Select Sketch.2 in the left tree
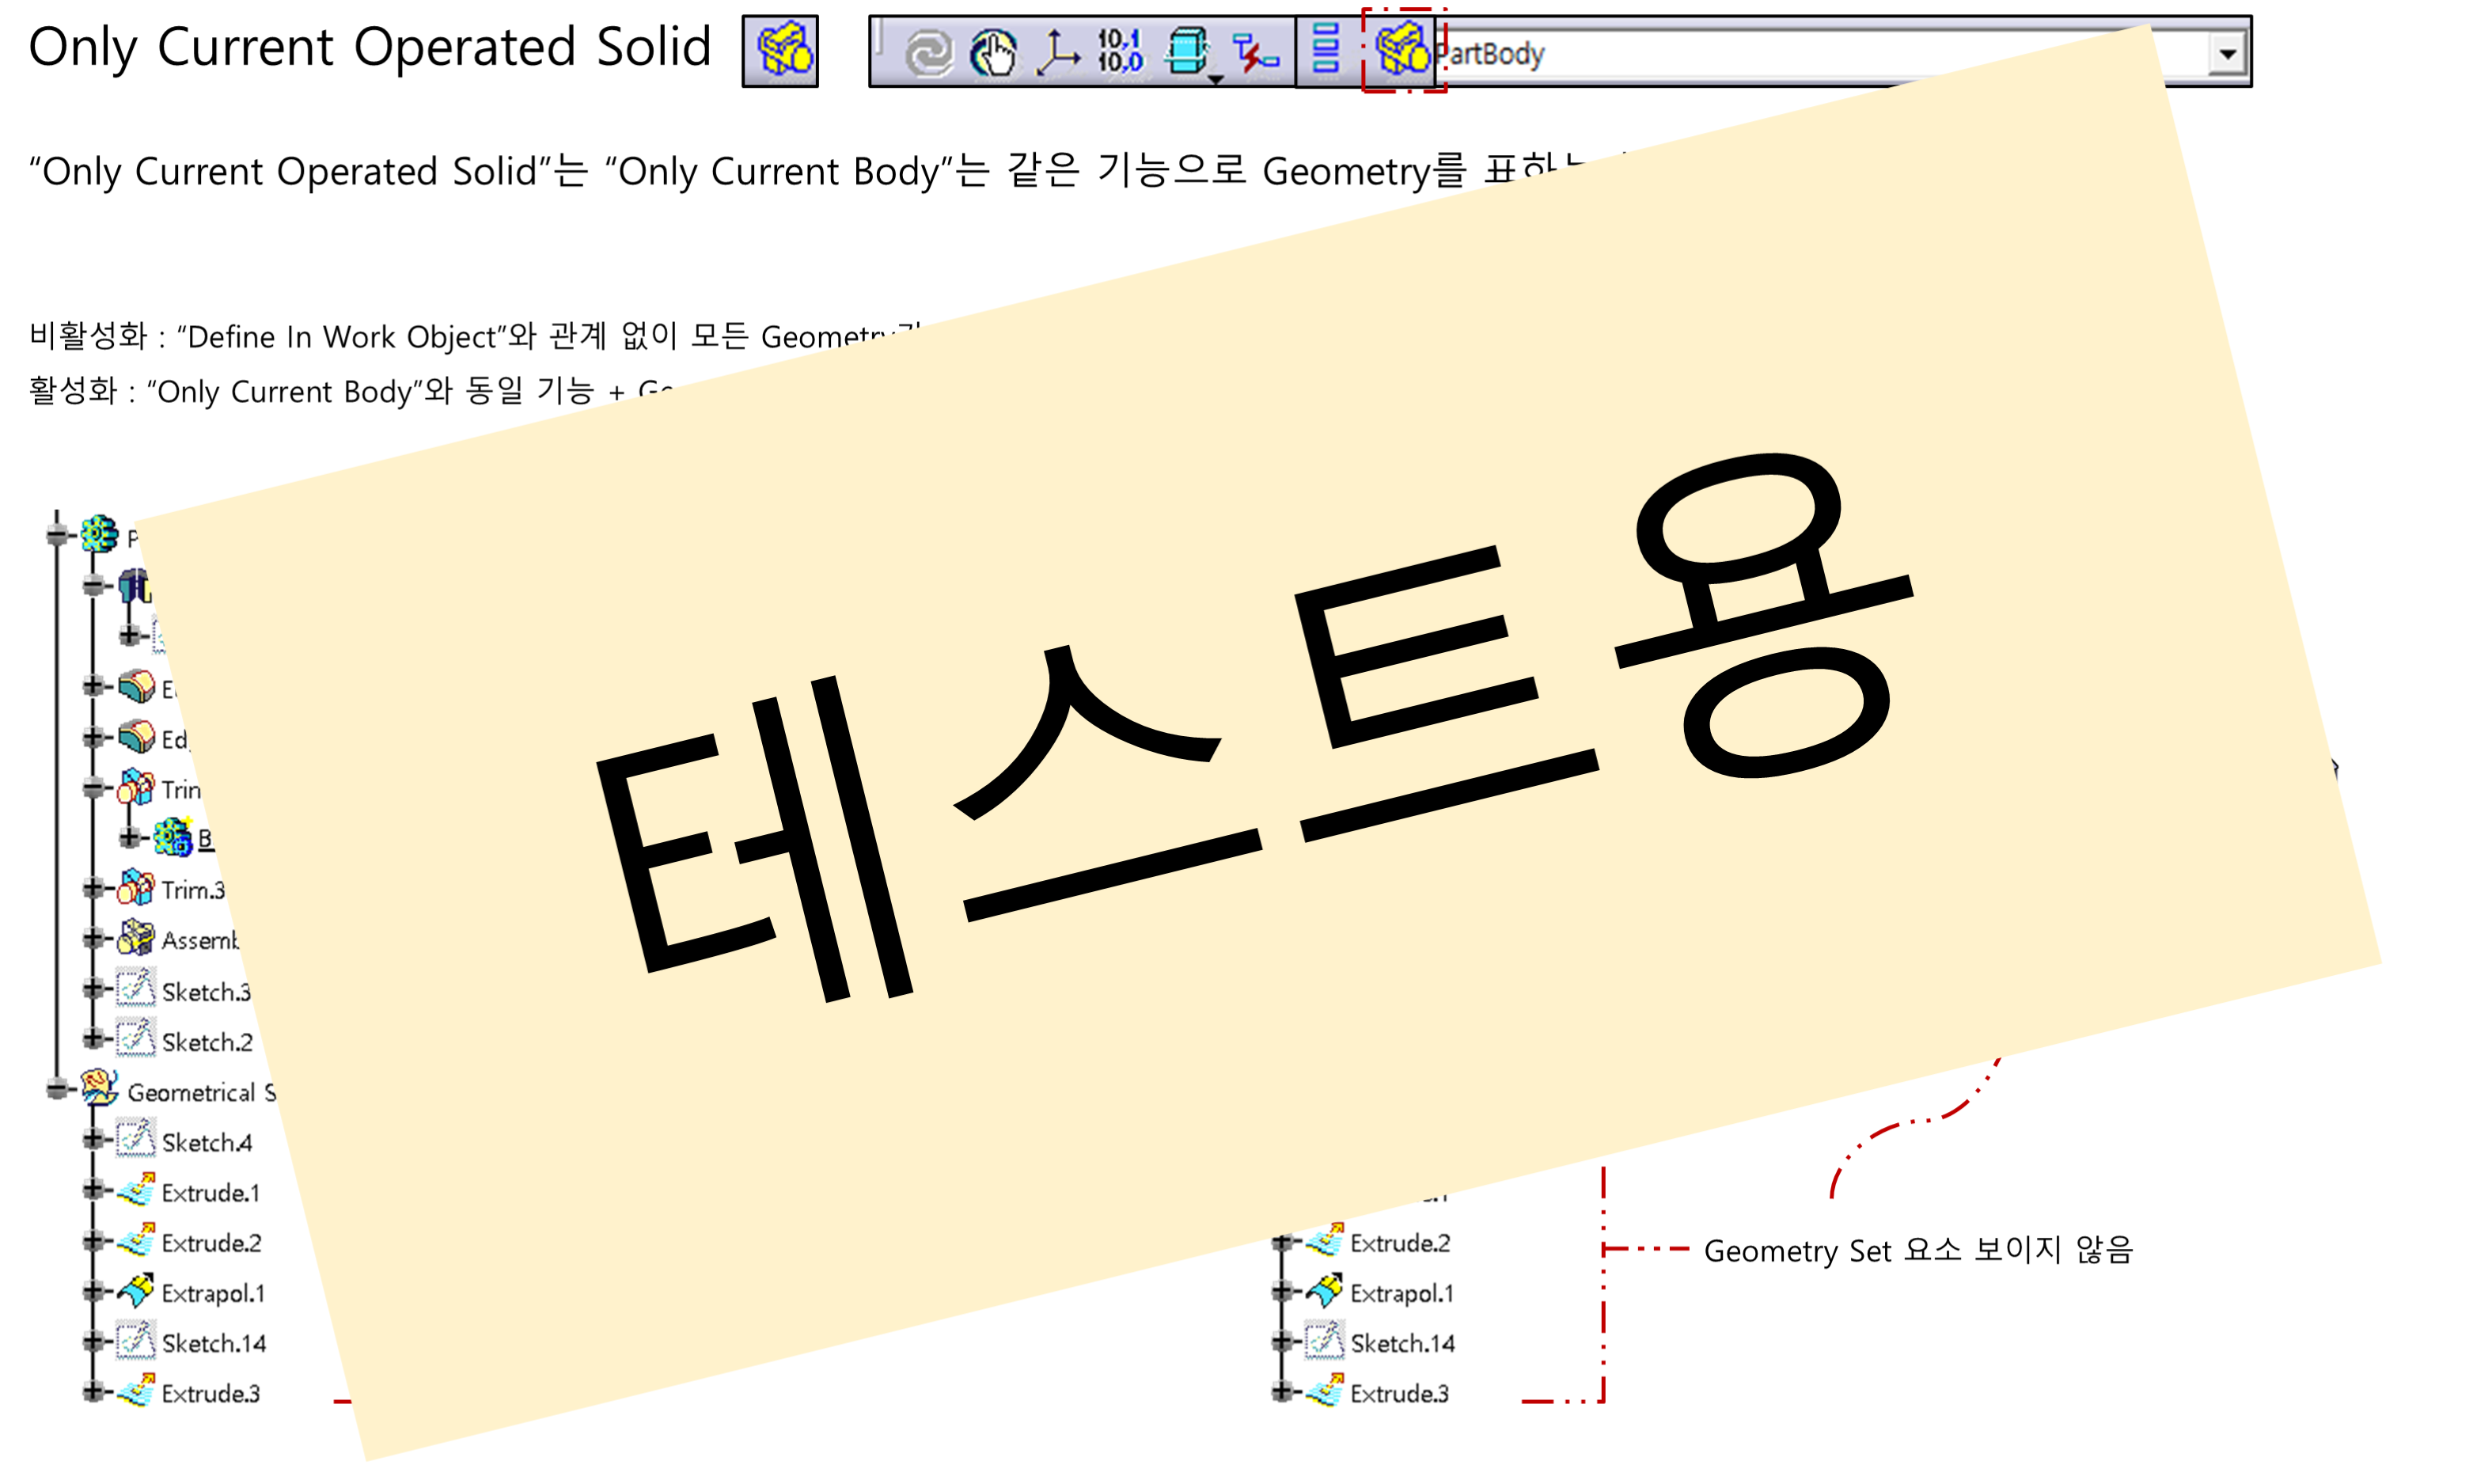This screenshot has width=2473, height=1484. click(x=207, y=1042)
